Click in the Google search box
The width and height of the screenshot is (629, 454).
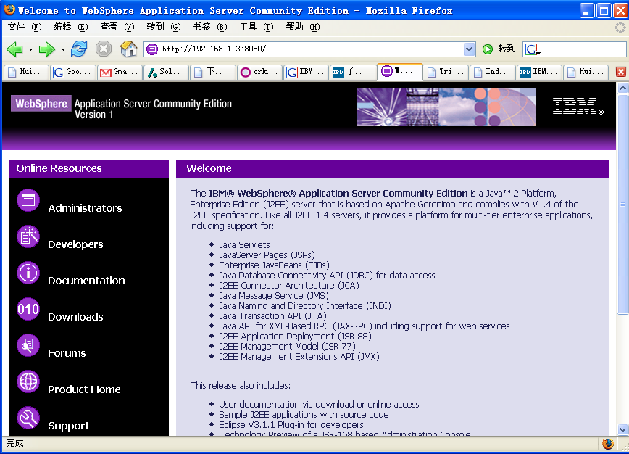pyautogui.click(x=583, y=49)
